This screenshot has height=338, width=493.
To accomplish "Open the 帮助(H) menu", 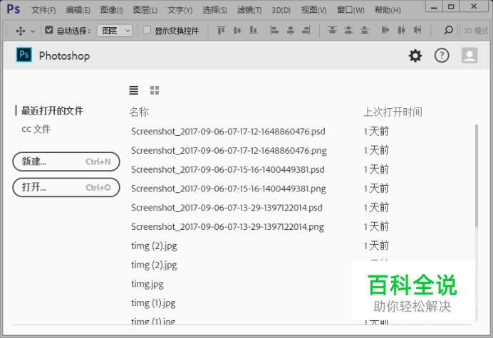I will pyautogui.click(x=388, y=10).
